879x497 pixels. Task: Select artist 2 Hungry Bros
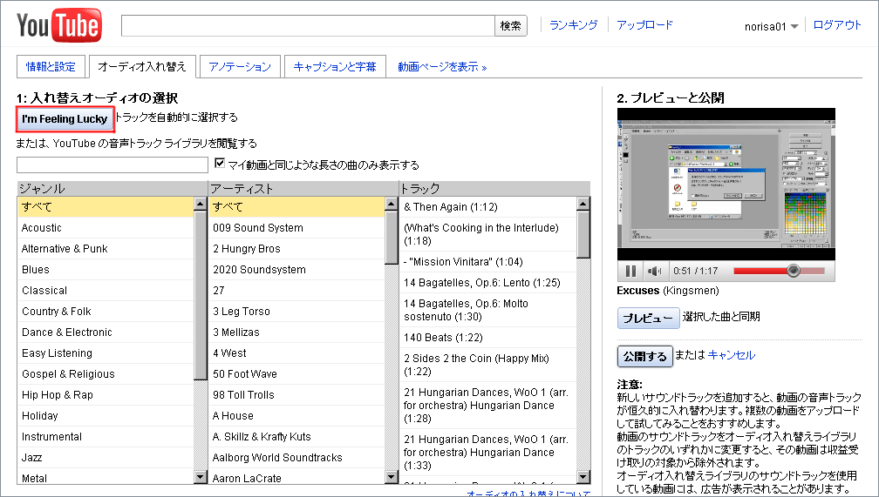pyautogui.click(x=296, y=249)
